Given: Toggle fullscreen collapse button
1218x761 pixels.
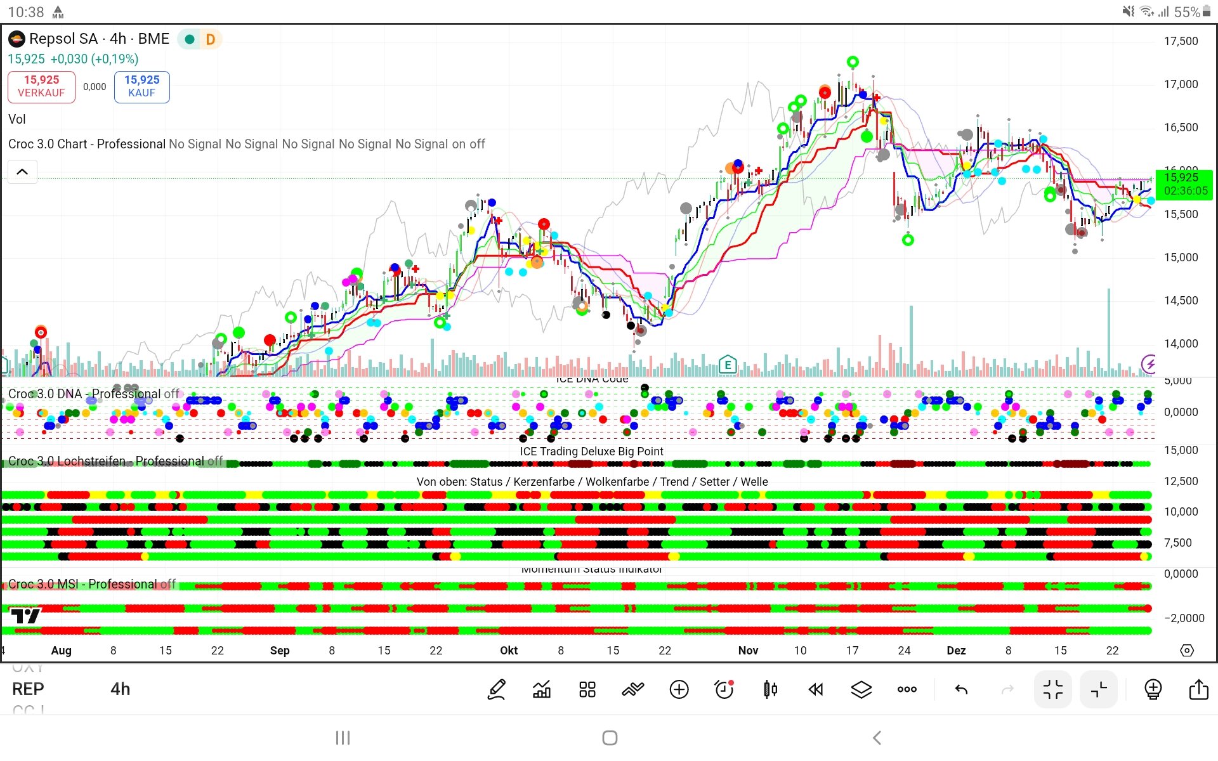Looking at the screenshot, I should 1053,689.
